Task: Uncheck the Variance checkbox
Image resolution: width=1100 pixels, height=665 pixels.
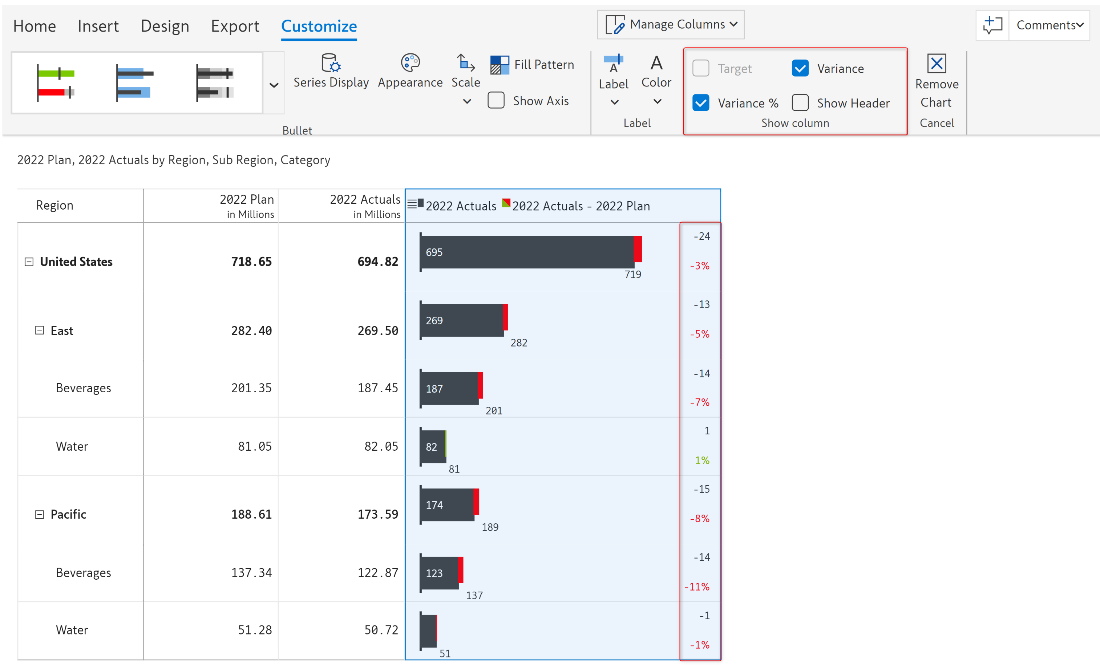Action: pyautogui.click(x=800, y=68)
